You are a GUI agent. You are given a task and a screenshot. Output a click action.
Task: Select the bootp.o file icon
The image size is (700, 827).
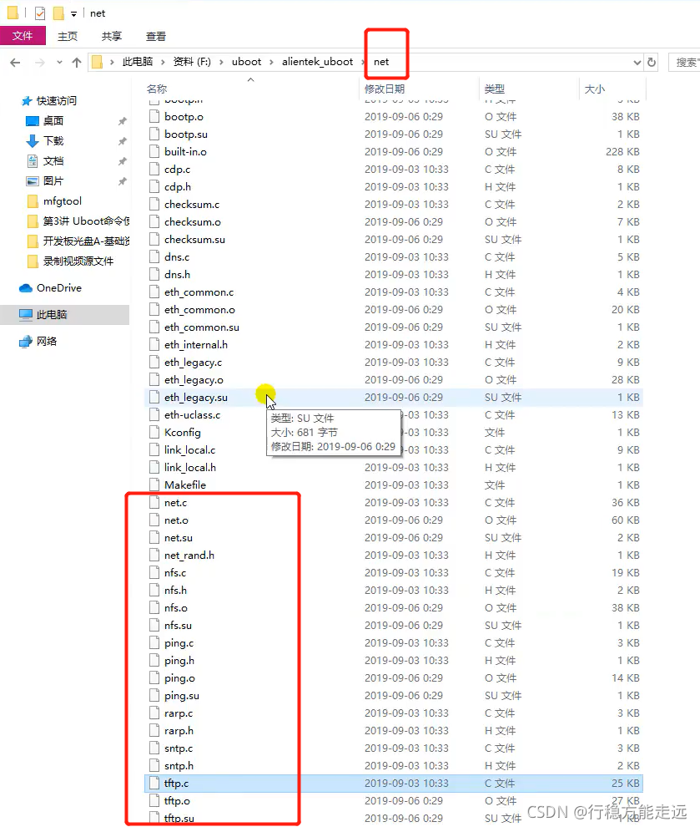[x=154, y=117]
